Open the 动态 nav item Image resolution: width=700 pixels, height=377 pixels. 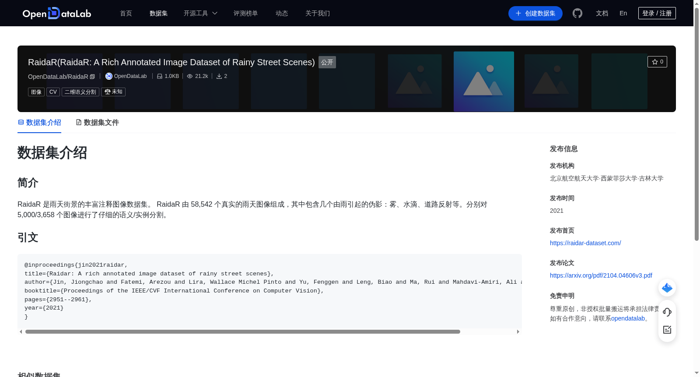(282, 13)
